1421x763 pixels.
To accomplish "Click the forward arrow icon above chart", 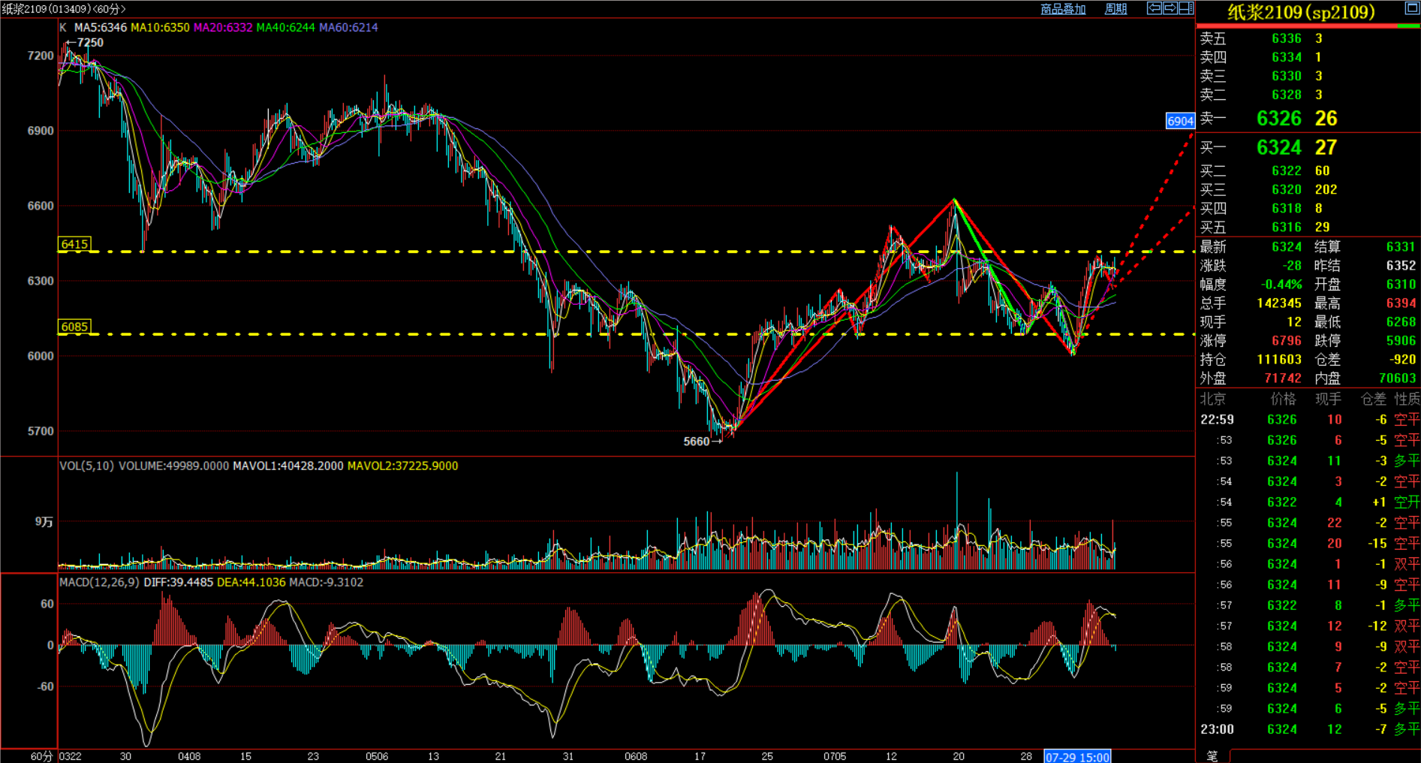I will pyautogui.click(x=1170, y=8).
